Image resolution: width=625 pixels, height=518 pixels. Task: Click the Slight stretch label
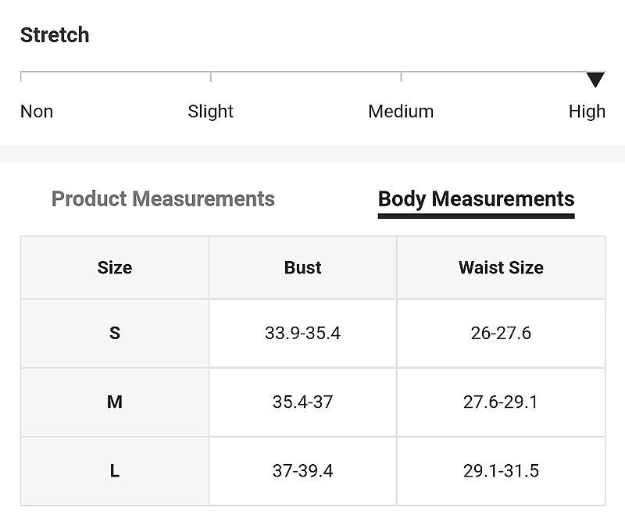pos(210,112)
